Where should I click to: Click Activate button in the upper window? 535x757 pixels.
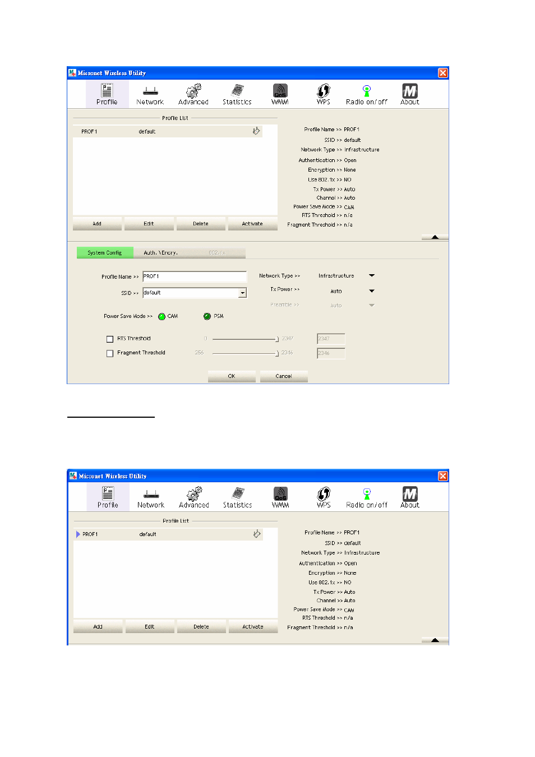(x=252, y=224)
